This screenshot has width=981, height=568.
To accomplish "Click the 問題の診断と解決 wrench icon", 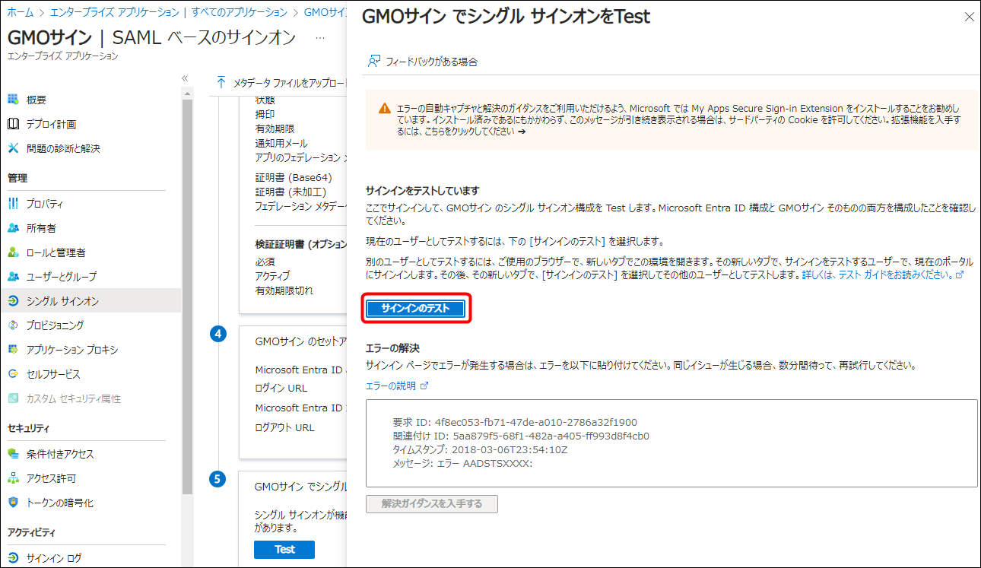I will [13, 148].
